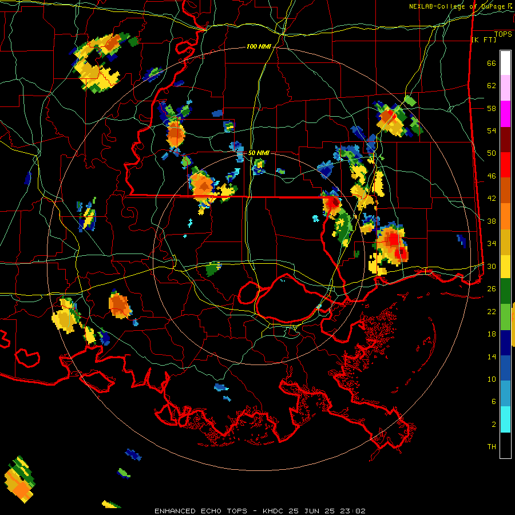Click the 22 value on the legend scale
Screen dimensions: 515x515
click(x=492, y=311)
